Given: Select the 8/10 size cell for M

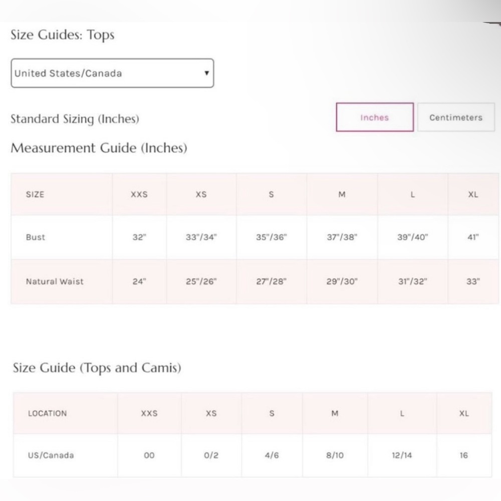Looking at the screenshot, I should click(334, 455).
